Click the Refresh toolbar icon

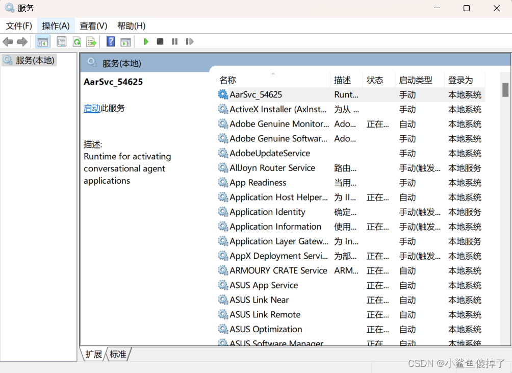point(76,42)
